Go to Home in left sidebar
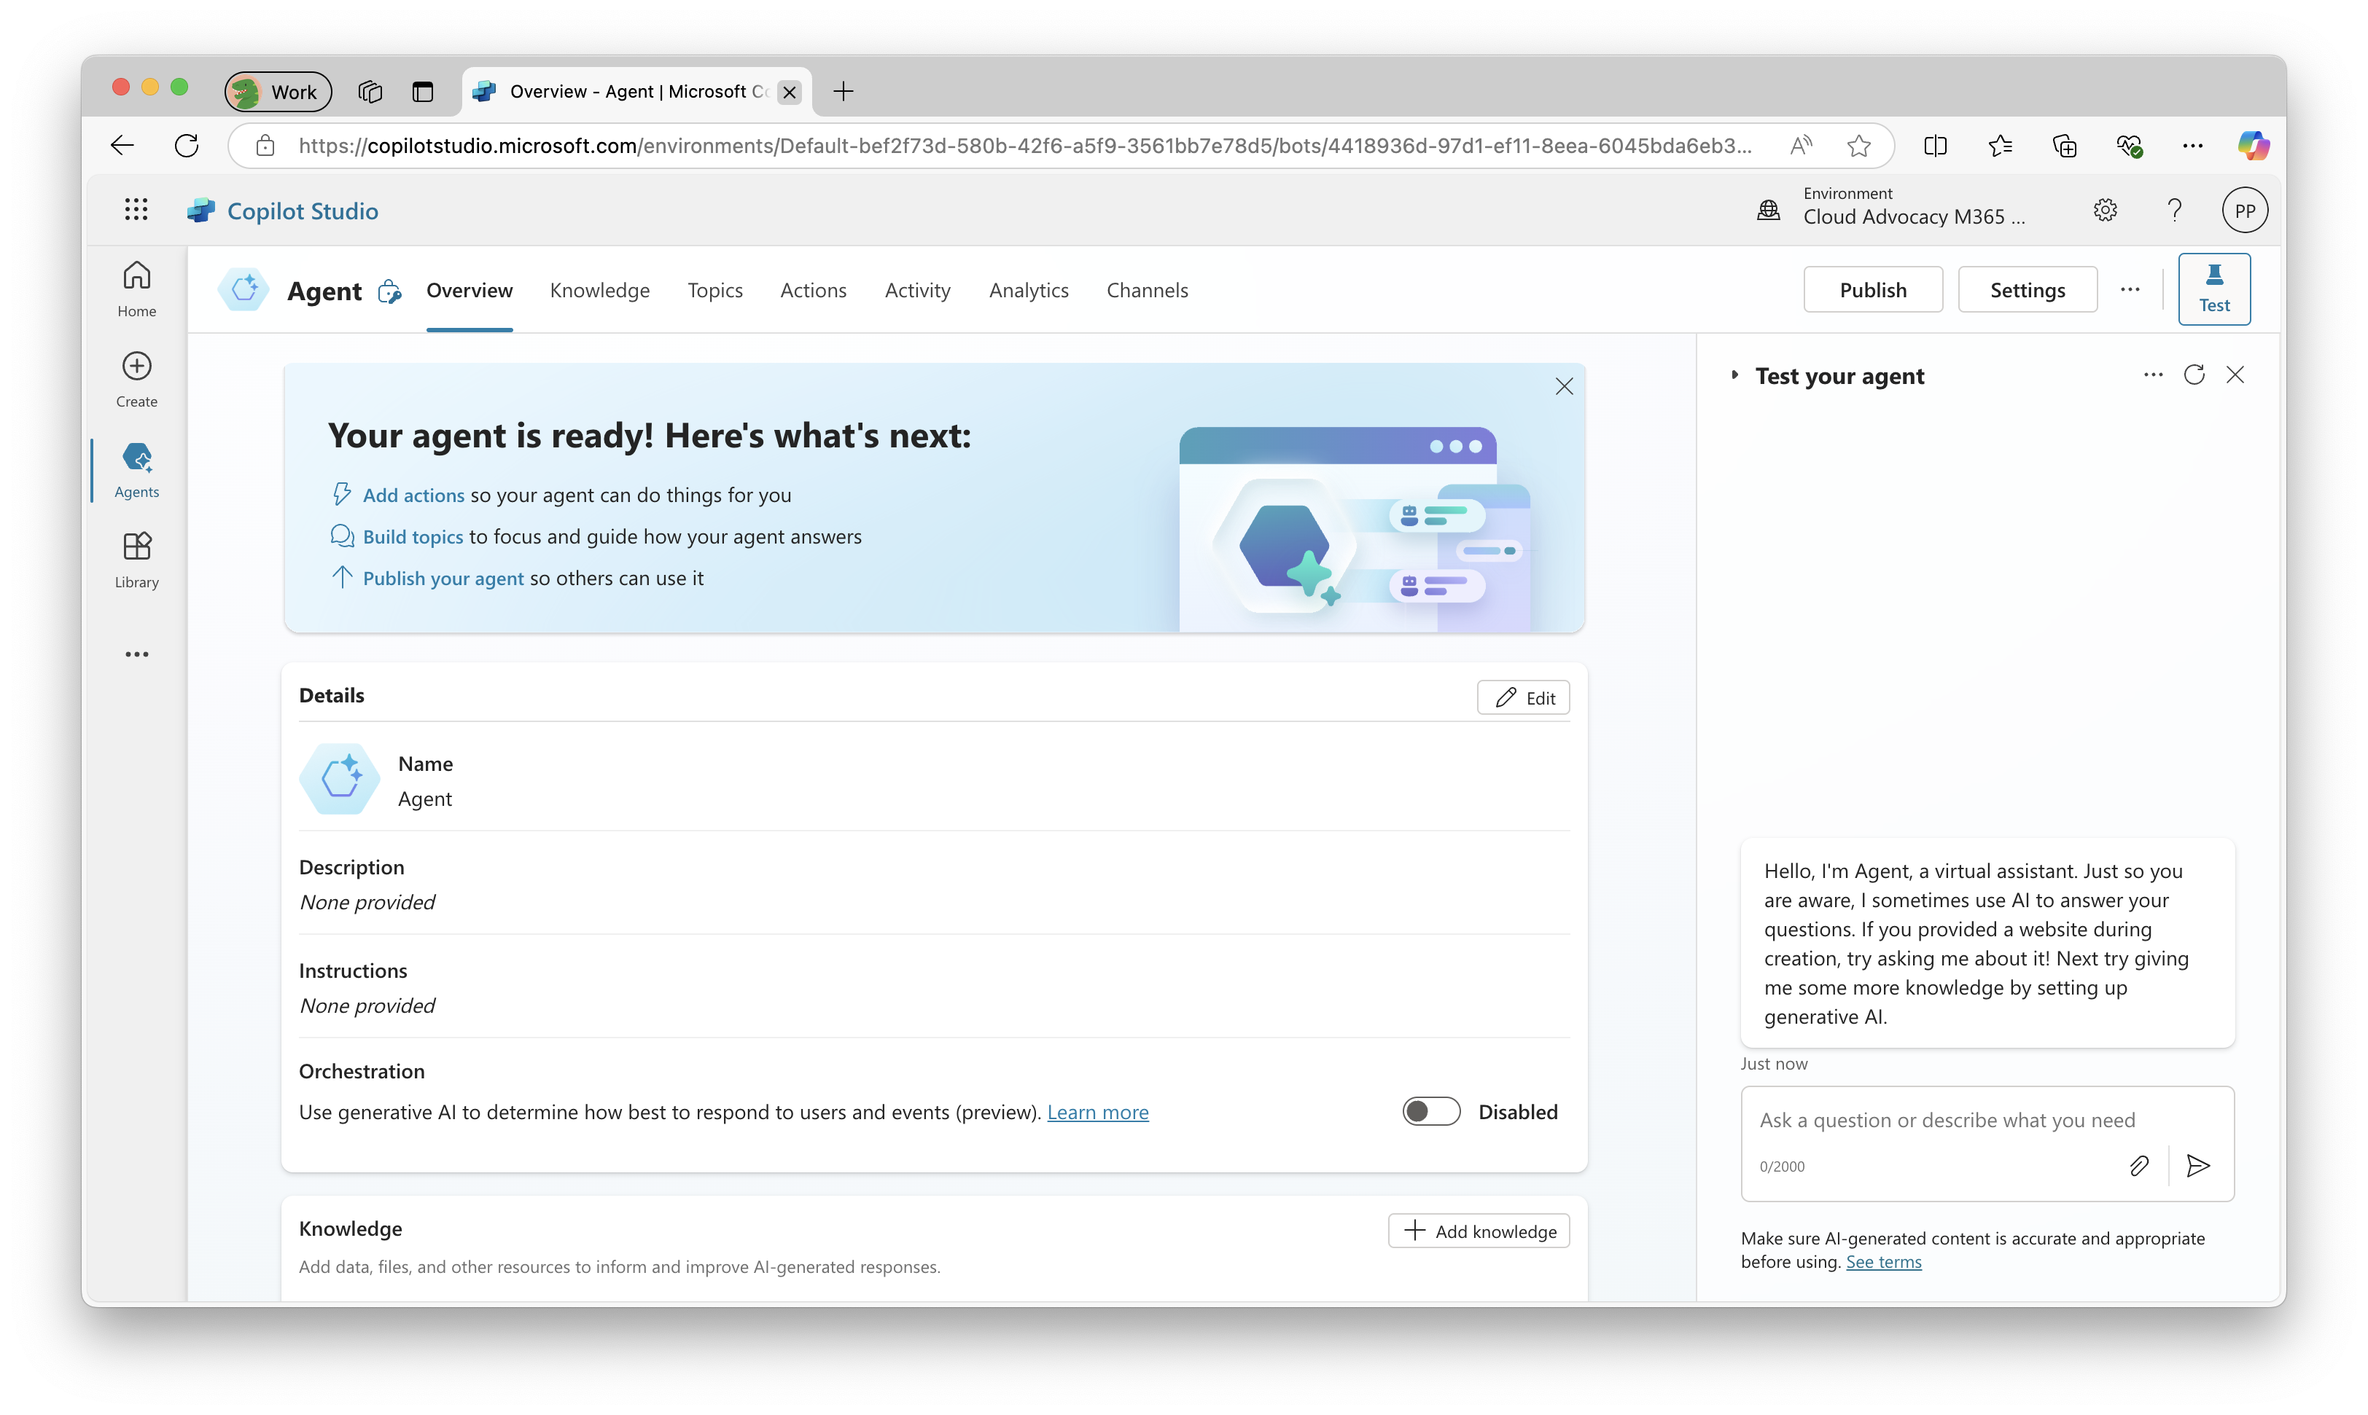This screenshot has width=2368, height=1415. (x=136, y=288)
